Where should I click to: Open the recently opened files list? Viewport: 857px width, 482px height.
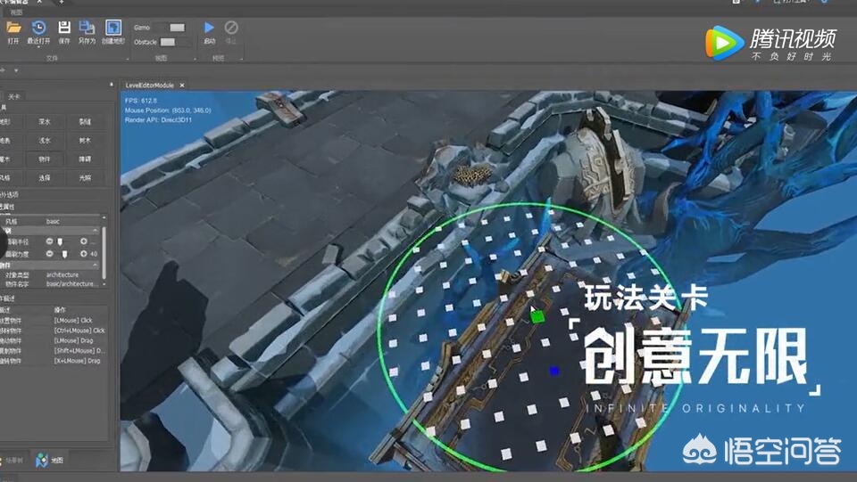pos(38,29)
